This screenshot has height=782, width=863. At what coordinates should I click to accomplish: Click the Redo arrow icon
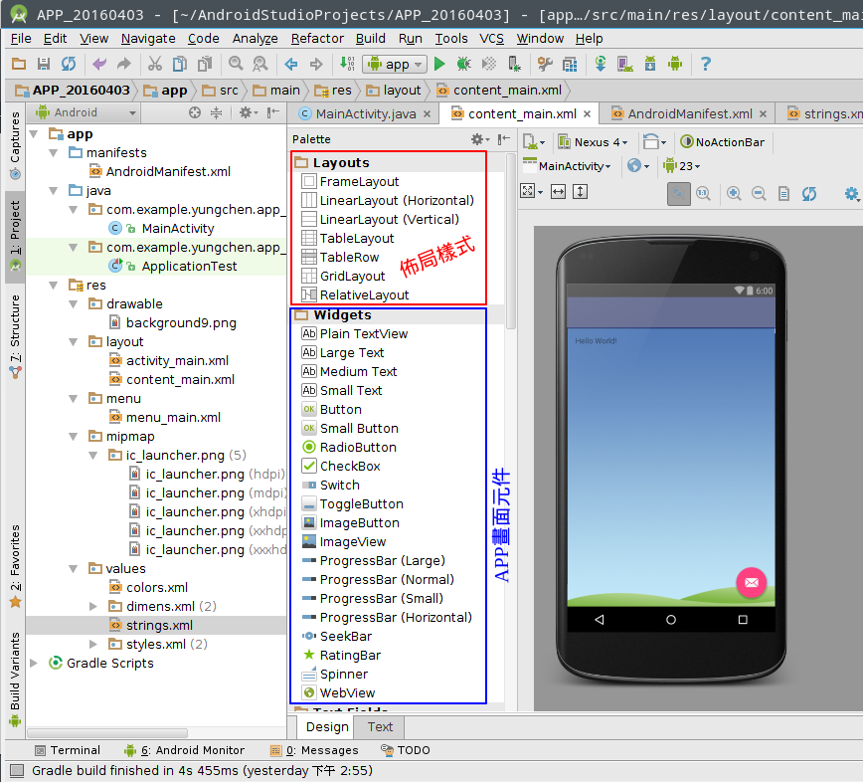(x=124, y=64)
